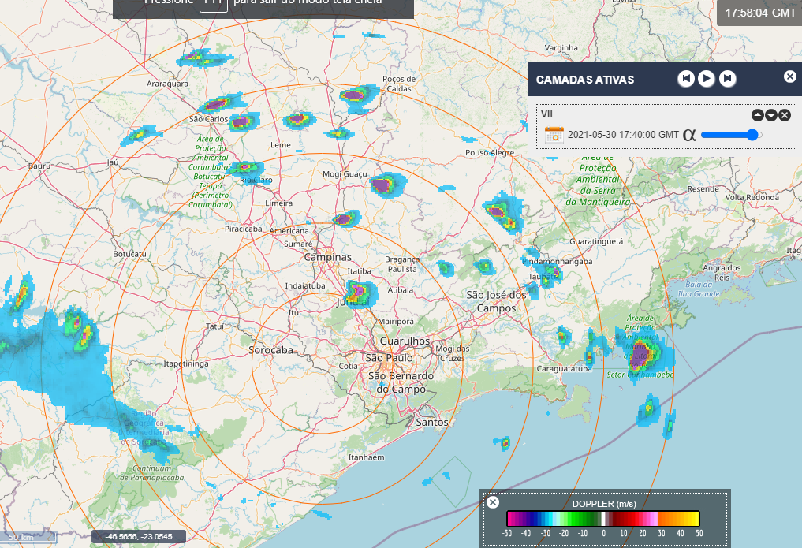The height and width of the screenshot is (548, 802).
Task: Click the VIL layer name
Action: (548, 114)
